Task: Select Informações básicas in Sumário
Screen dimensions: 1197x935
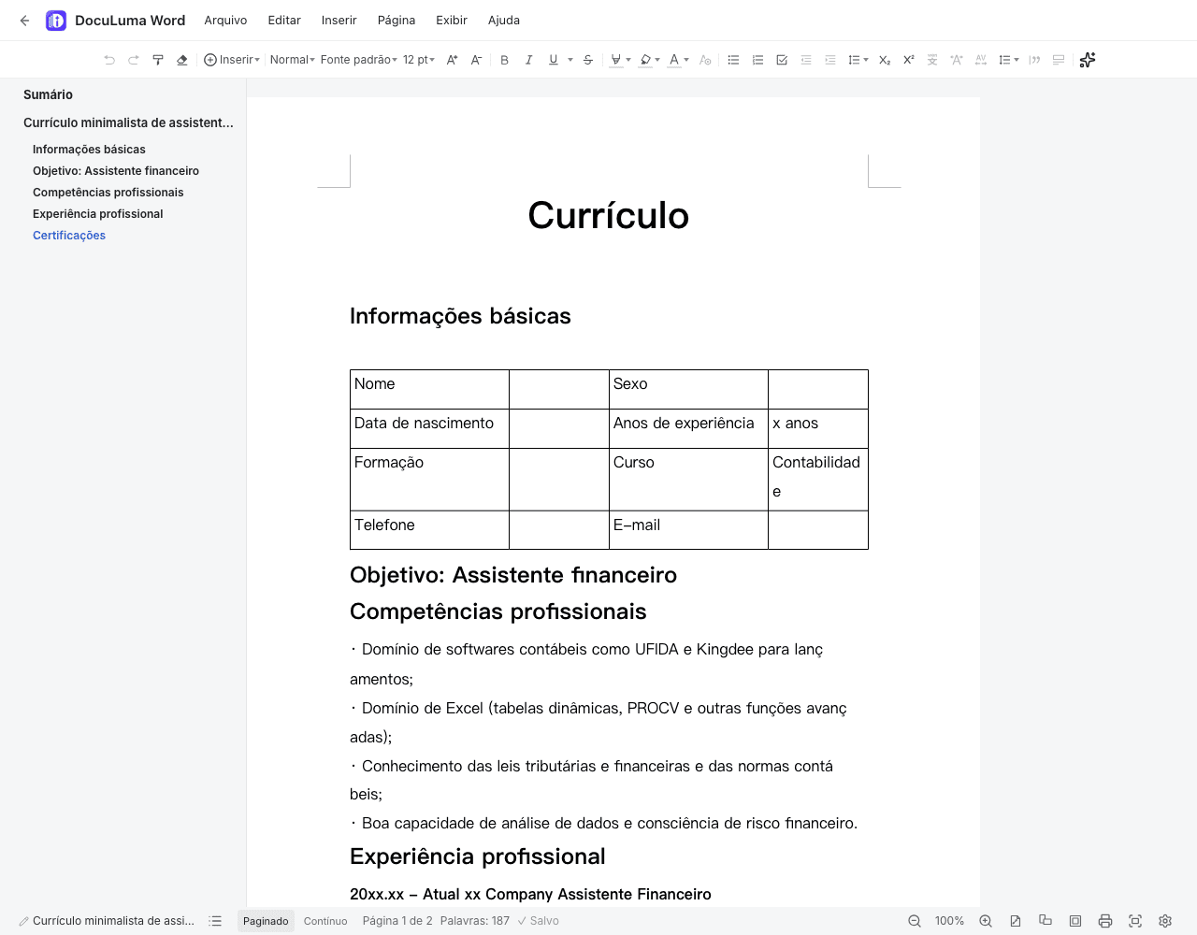Action: click(89, 150)
